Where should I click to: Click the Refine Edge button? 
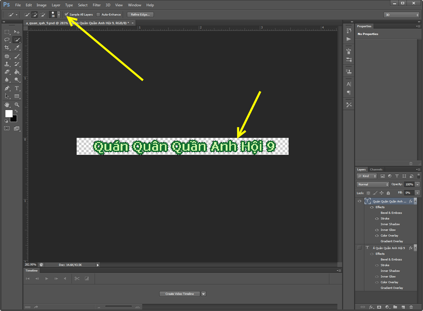(140, 14)
